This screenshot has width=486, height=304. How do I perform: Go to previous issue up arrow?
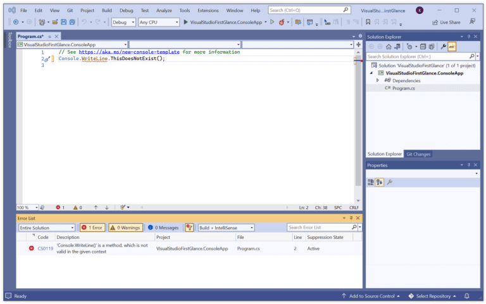(96, 208)
